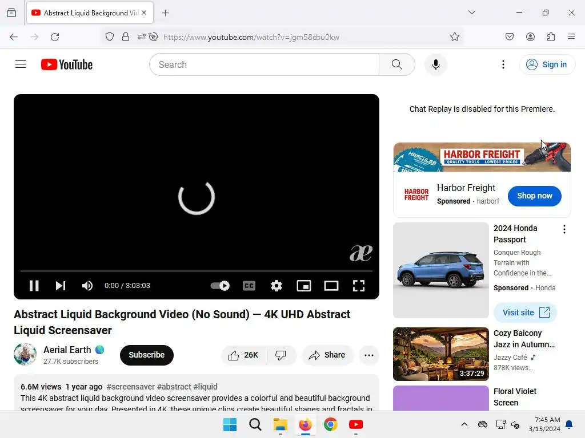Subscribe to Aerial Earth channel
The width and height of the screenshot is (585, 438).
click(x=147, y=355)
